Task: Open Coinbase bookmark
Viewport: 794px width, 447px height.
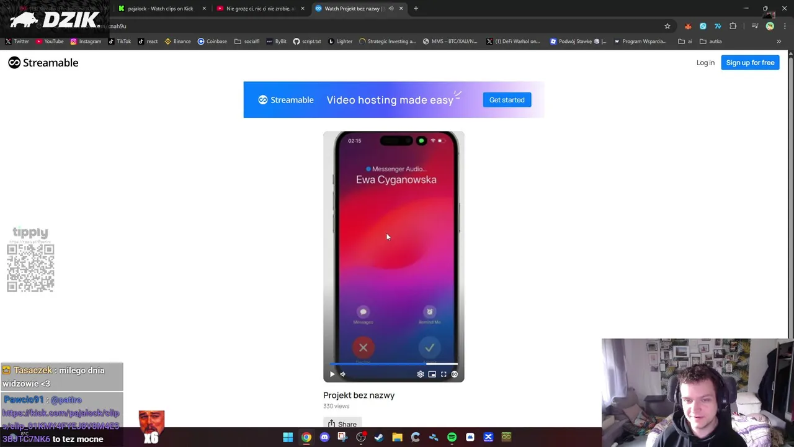Action: pyautogui.click(x=212, y=42)
